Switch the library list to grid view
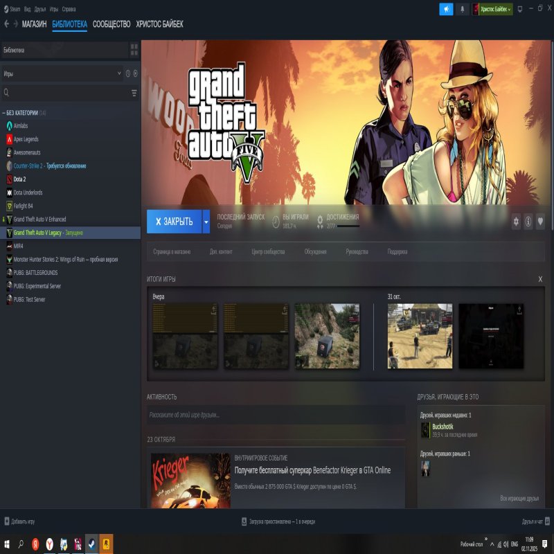Screen dimensions: 554x554 click(134, 50)
